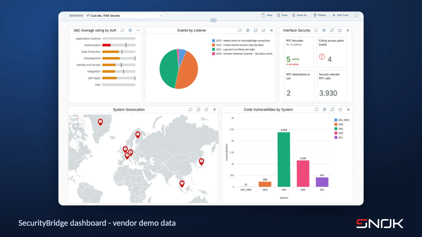Refresh the Events by Listener card

coord(240,30)
